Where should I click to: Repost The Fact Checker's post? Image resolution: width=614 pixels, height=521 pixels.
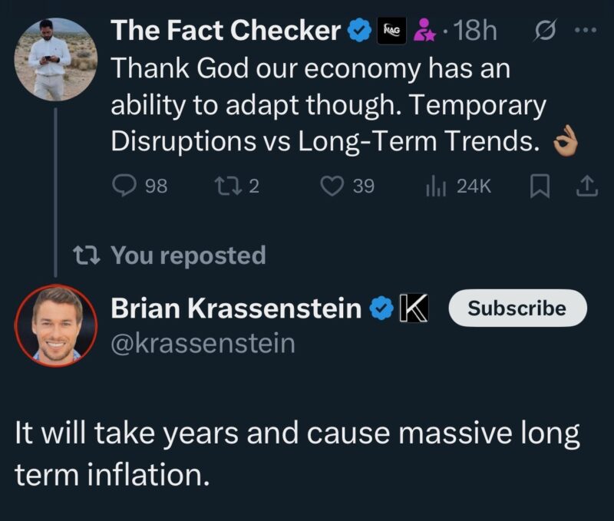click(x=224, y=186)
